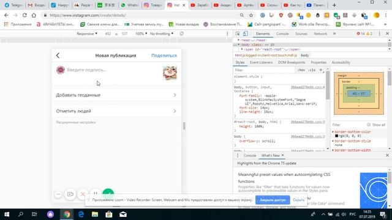Open the Styles subtab
Screen dimensions: 392x220
coord(240,62)
